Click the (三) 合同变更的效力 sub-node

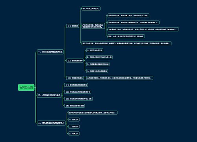click(x=75, y=78)
